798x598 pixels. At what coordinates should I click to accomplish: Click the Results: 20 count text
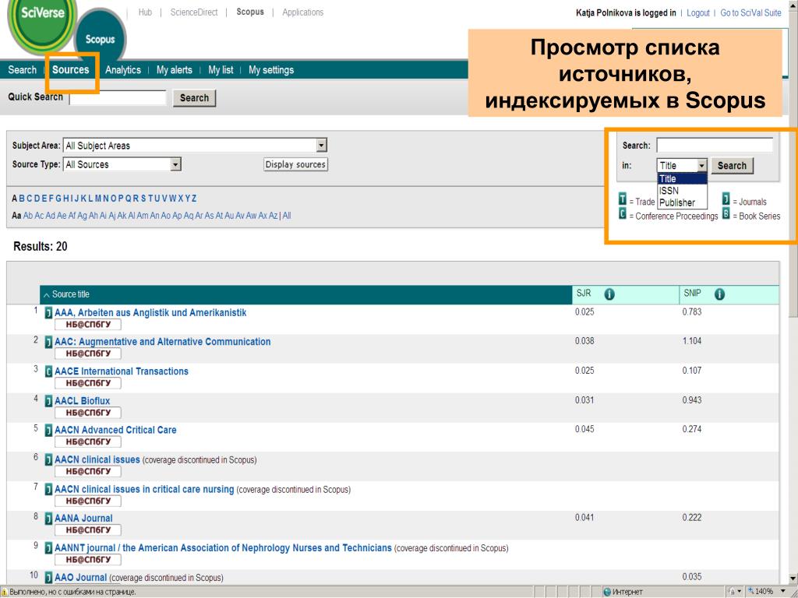(41, 247)
